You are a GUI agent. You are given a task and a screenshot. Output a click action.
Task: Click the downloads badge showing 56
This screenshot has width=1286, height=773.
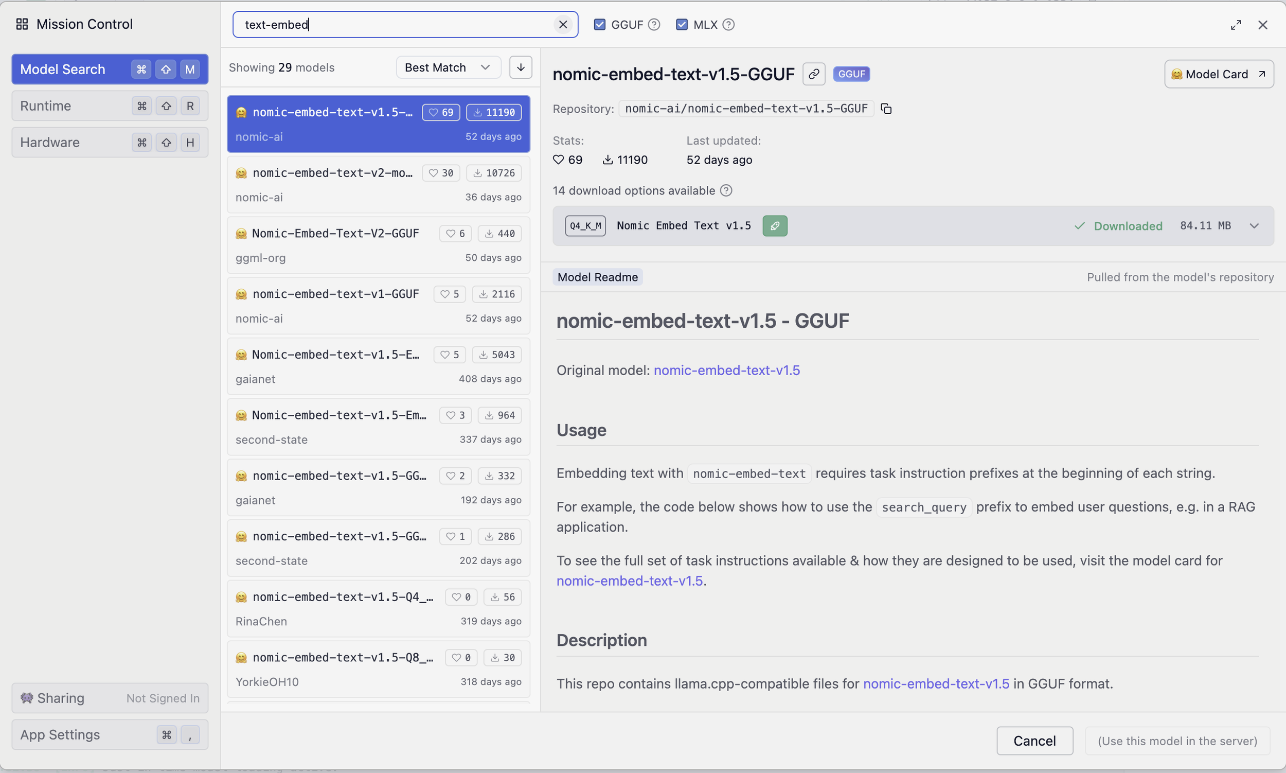point(503,597)
